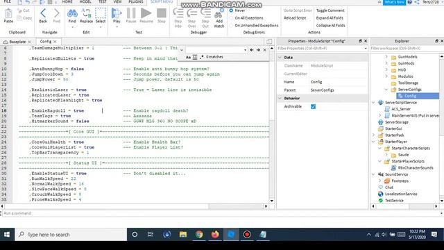Click the Bandicam record icon in taskbar

tap(247, 235)
